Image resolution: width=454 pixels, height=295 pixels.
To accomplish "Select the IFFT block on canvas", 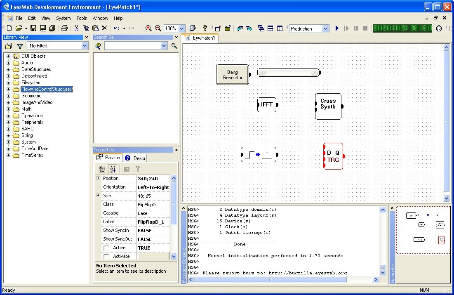I will (x=267, y=105).
